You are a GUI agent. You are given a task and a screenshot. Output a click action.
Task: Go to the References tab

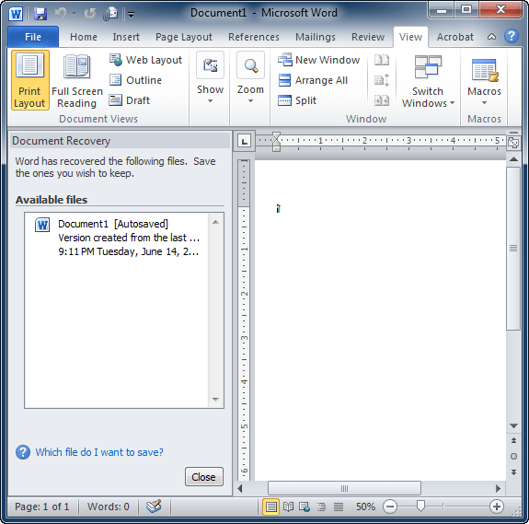pos(254,37)
